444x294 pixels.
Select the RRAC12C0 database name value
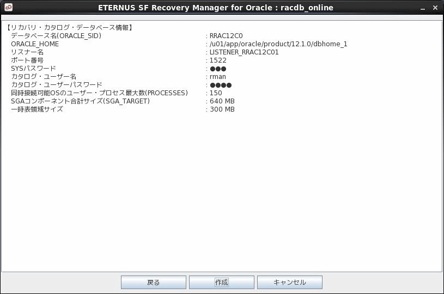[226, 36]
